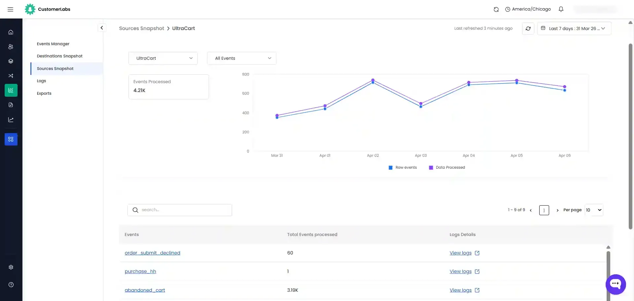Click the sync icon in top bar

[x=496, y=9]
